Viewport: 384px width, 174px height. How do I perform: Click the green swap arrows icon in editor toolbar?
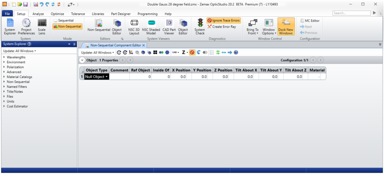218,53
